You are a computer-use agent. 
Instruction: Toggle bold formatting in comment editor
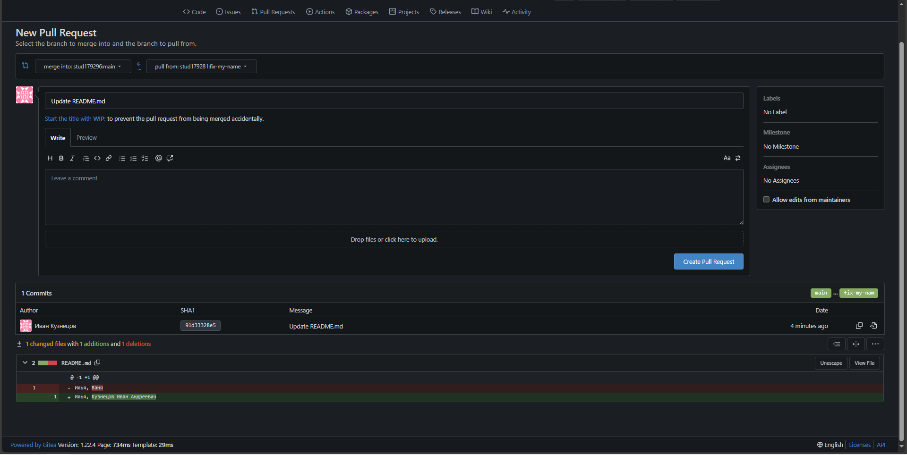coord(61,159)
